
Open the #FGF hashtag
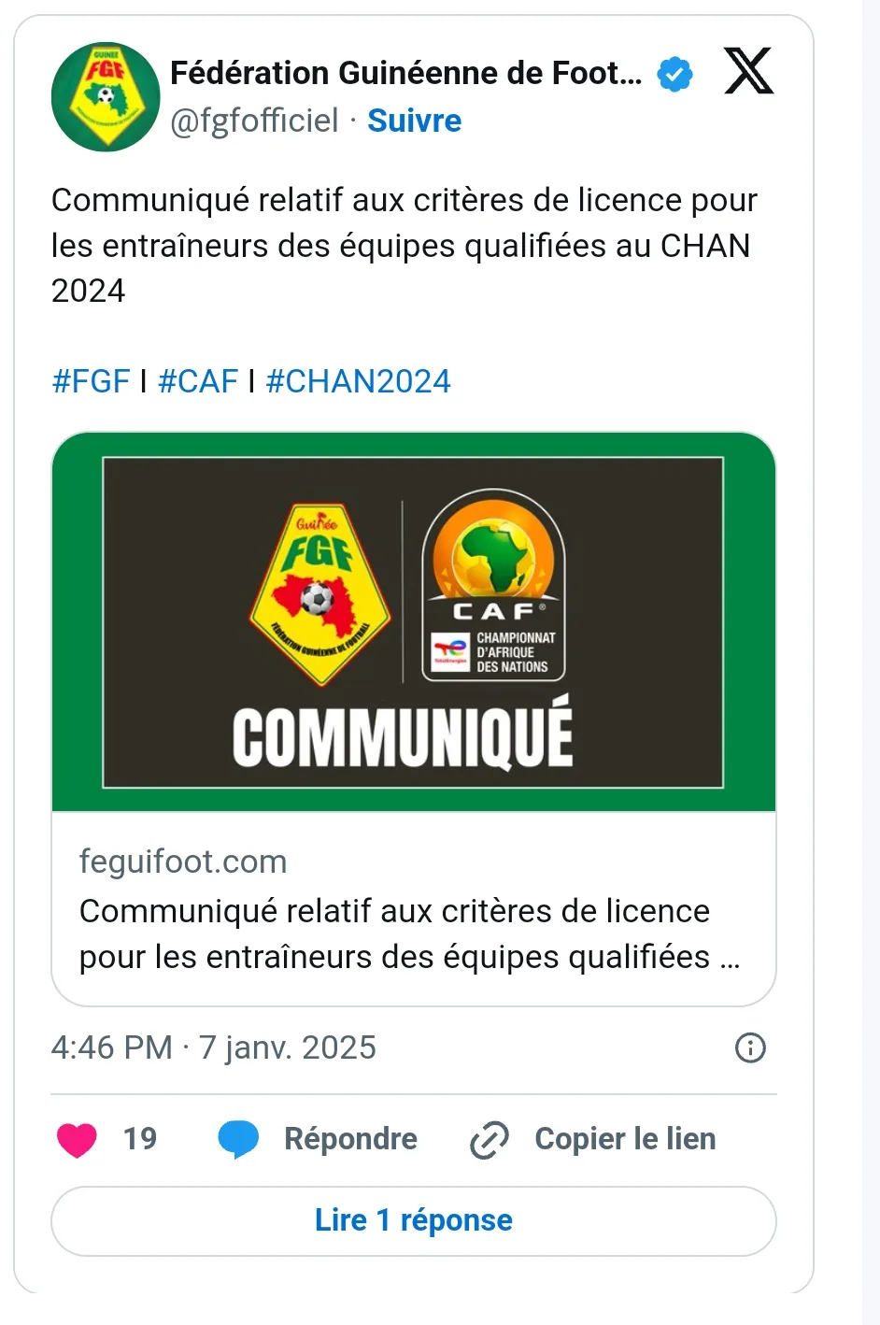91,381
